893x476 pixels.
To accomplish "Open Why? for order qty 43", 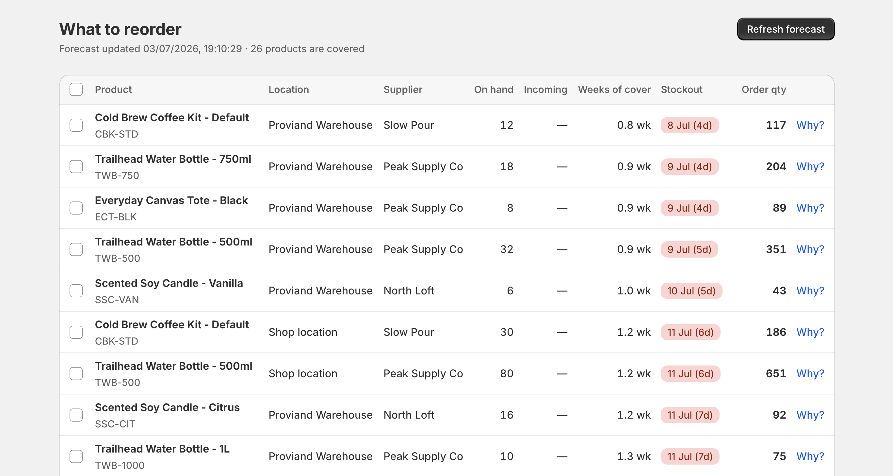I will click(810, 290).
